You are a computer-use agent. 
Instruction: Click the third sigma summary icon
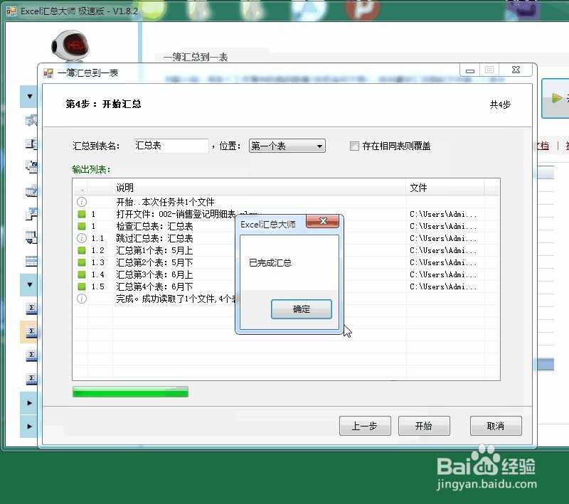tap(31, 355)
